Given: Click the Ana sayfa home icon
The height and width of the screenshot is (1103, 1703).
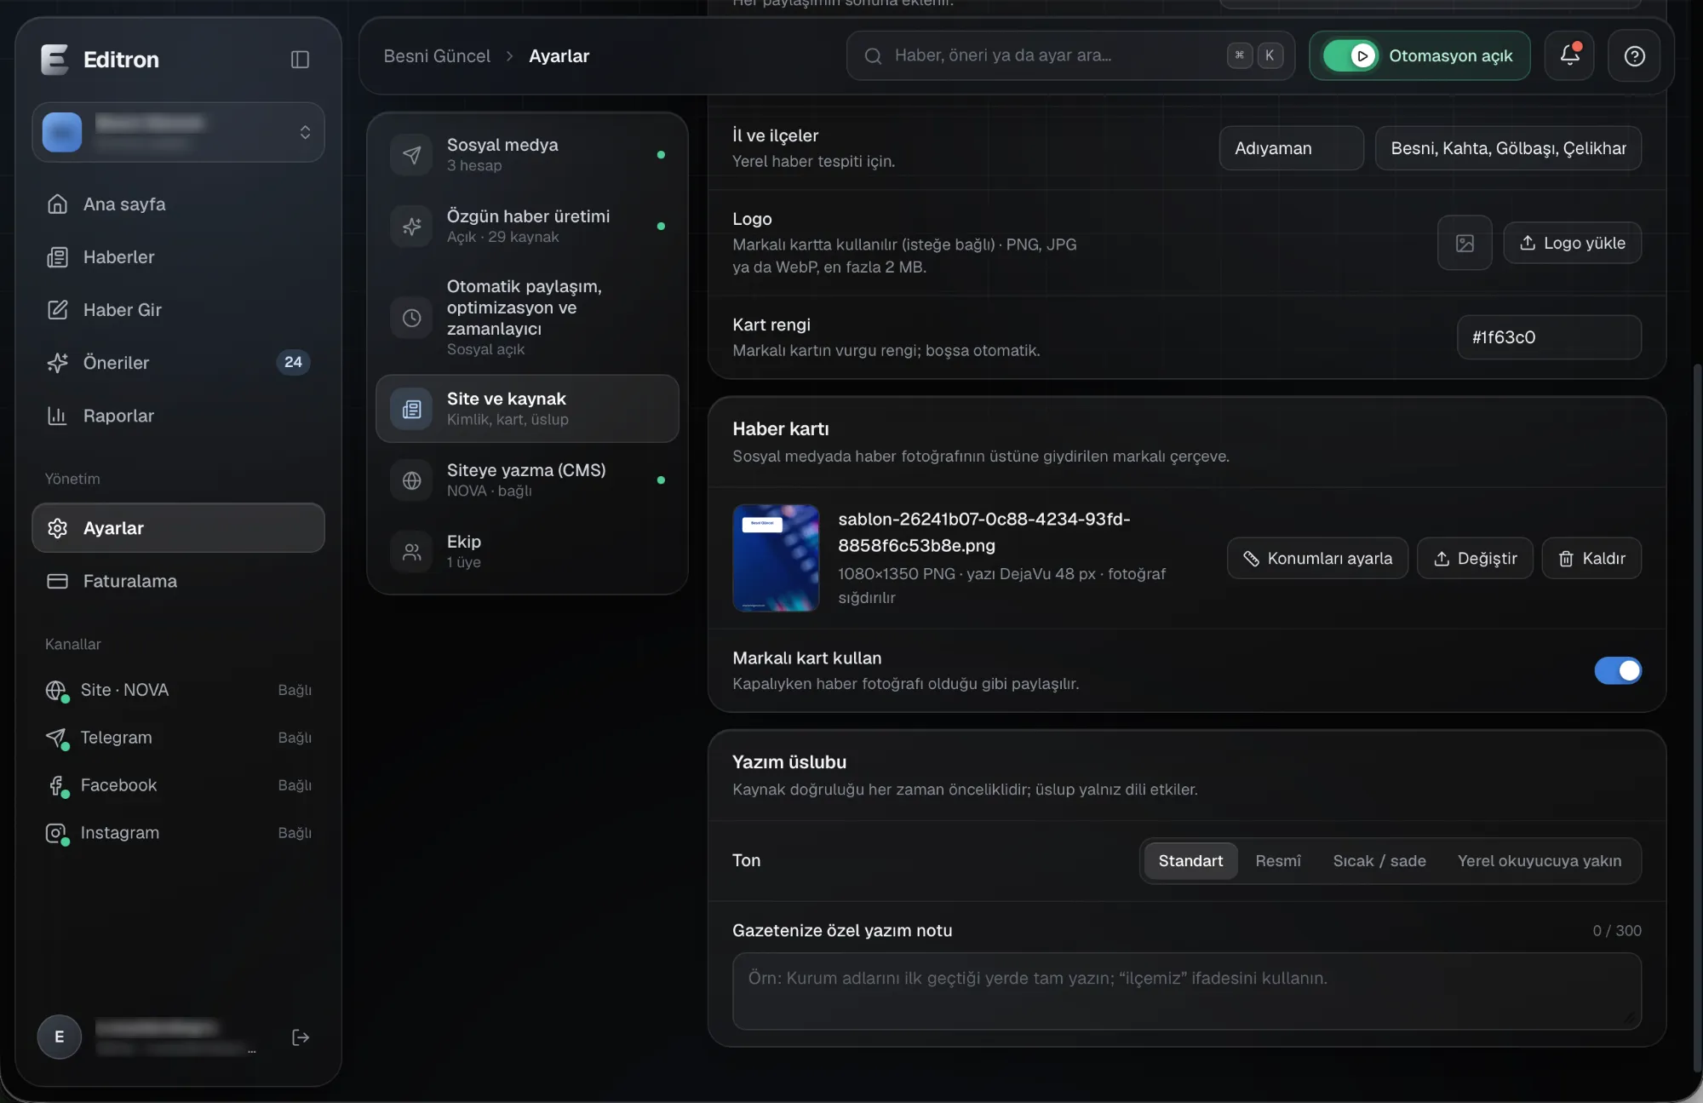Looking at the screenshot, I should click(57, 204).
